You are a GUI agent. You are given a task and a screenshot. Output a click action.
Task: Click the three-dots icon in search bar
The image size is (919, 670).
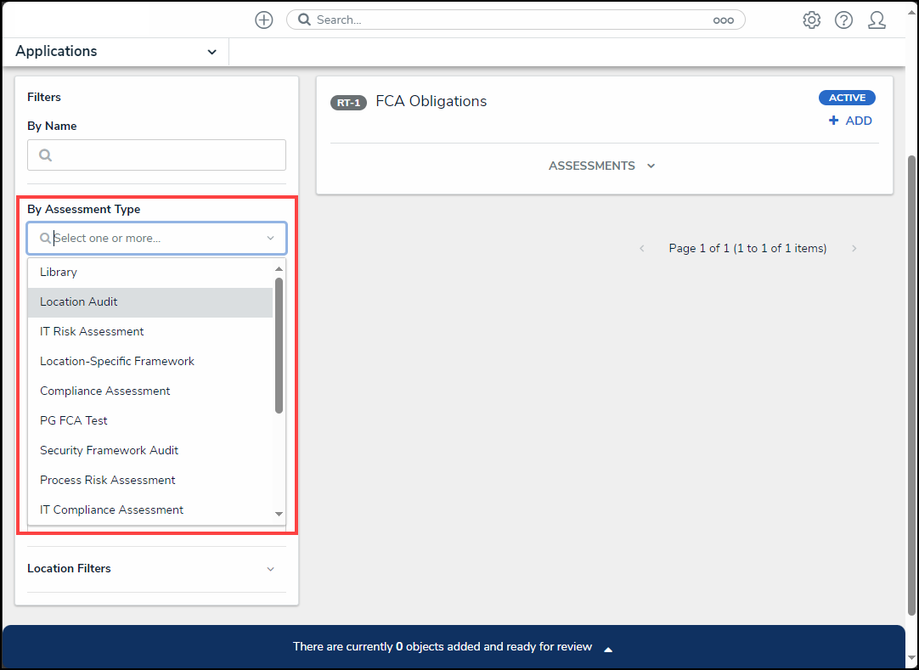723,20
